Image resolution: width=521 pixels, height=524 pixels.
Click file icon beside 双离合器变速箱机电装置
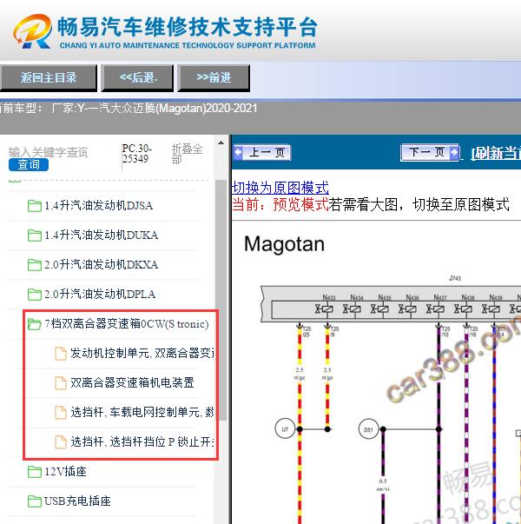[61, 383]
